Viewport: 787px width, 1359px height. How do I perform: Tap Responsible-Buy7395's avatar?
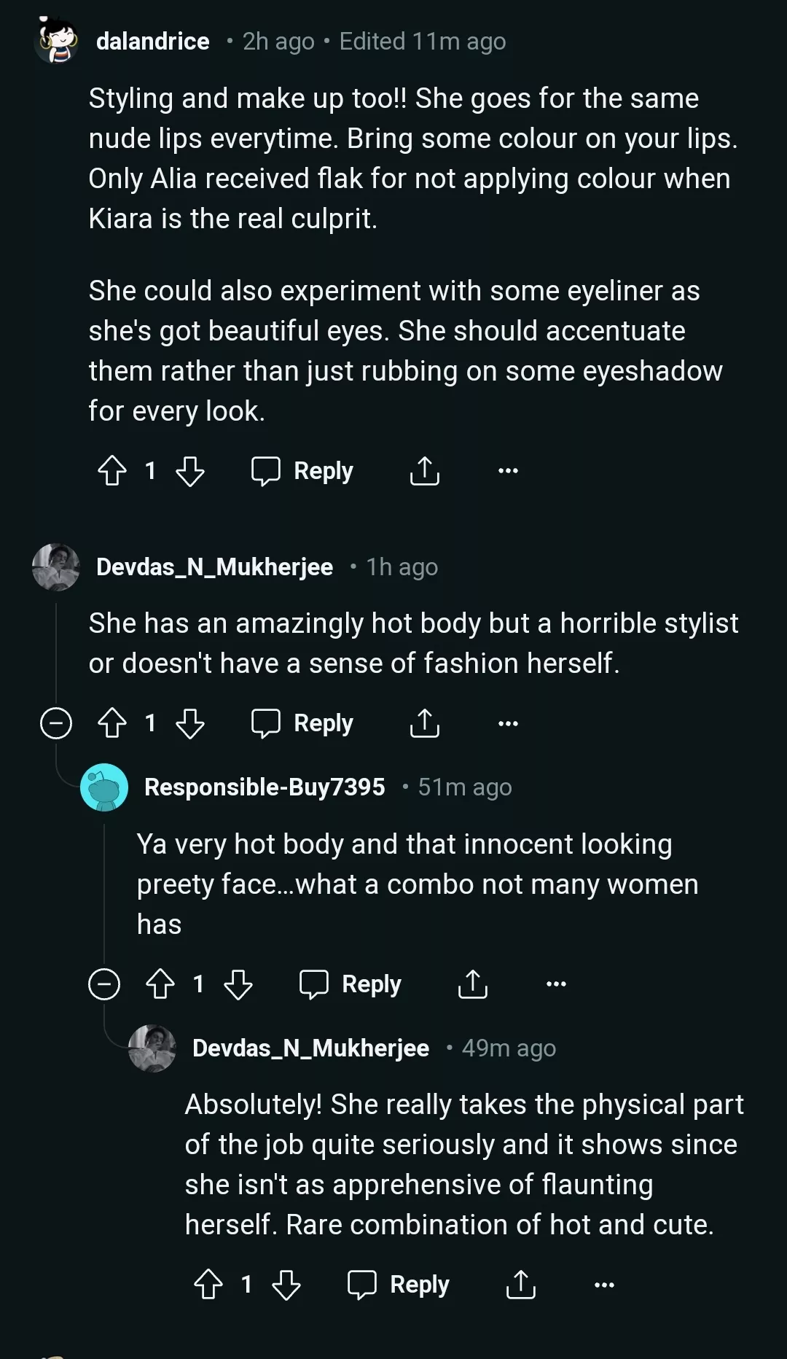[104, 787]
